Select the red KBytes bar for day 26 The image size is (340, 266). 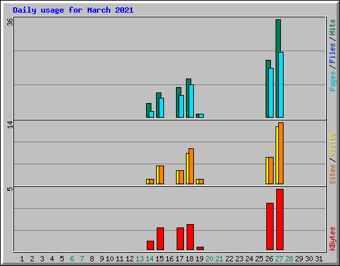(270, 226)
